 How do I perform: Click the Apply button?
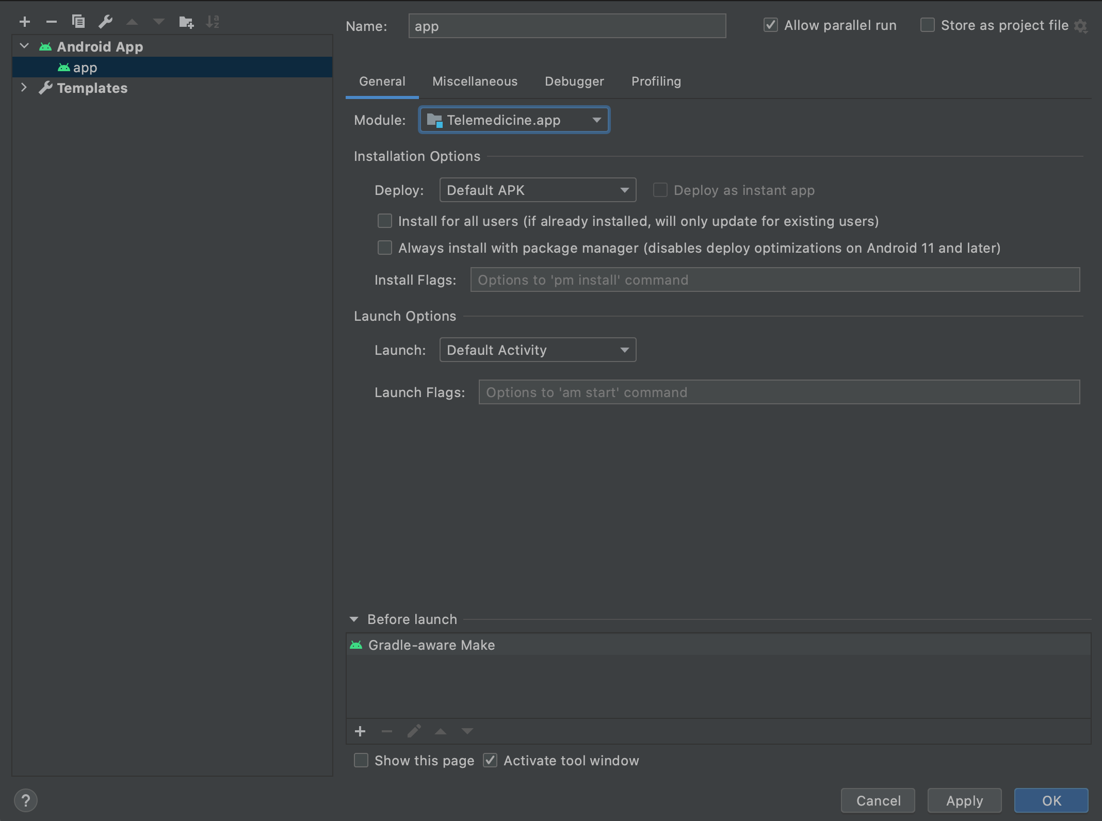[964, 800]
